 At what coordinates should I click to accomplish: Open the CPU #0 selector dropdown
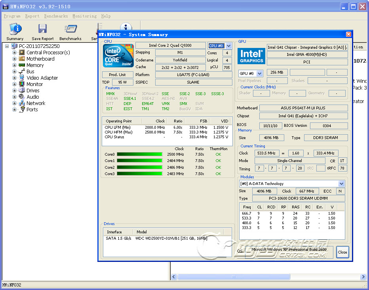click(x=228, y=46)
